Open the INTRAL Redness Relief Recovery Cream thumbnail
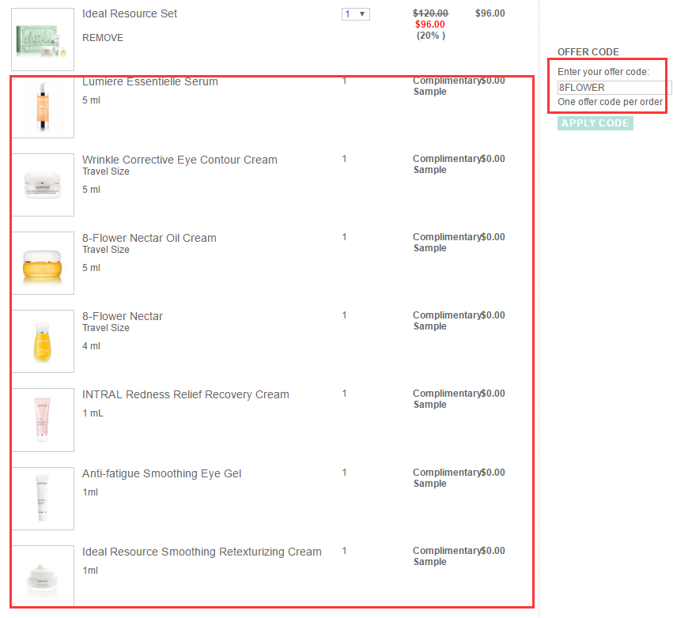Image resolution: width=673 pixels, height=618 pixels. [x=43, y=420]
